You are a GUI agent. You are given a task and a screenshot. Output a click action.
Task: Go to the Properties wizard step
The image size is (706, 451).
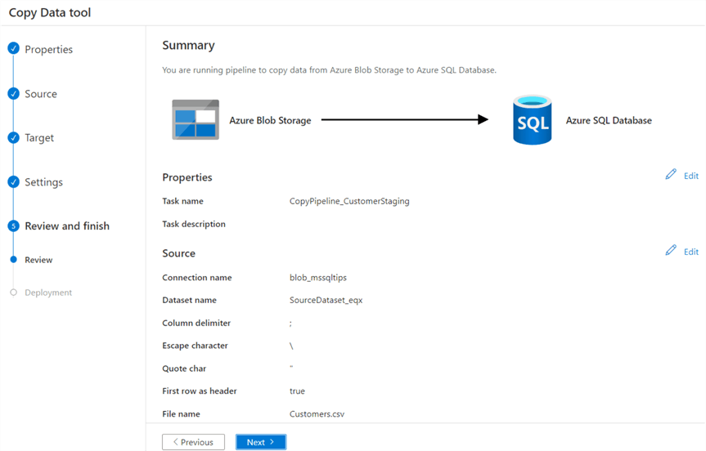click(x=48, y=50)
